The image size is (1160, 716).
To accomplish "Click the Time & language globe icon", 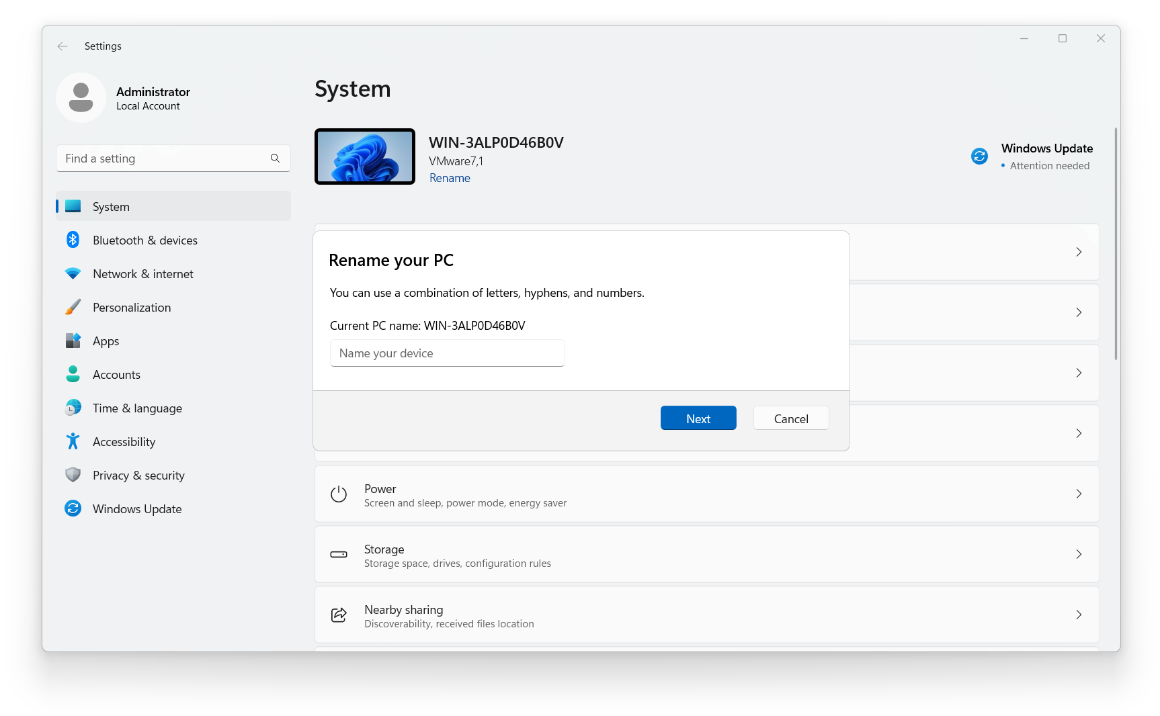I will (73, 408).
